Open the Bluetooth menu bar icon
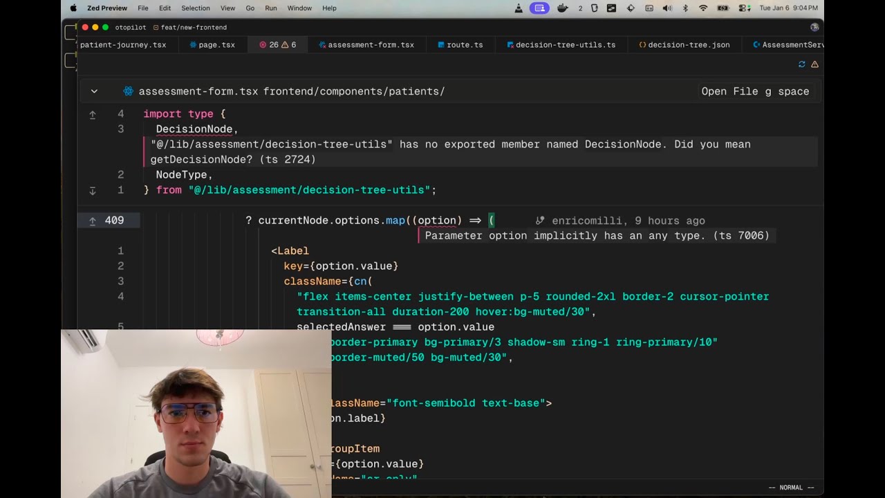885x498 pixels. [685, 8]
